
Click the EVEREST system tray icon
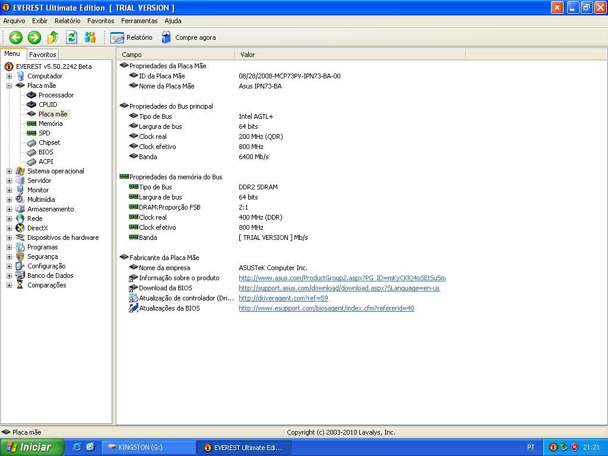click(553, 448)
